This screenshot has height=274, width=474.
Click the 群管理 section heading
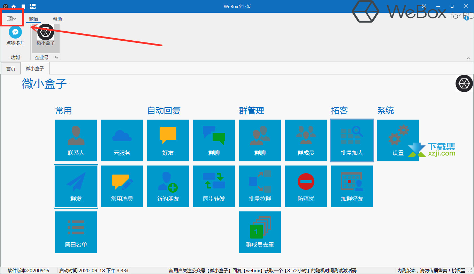[x=252, y=111]
